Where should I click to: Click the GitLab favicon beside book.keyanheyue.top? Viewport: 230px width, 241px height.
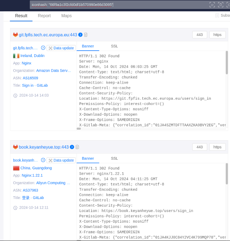click(x=15, y=147)
